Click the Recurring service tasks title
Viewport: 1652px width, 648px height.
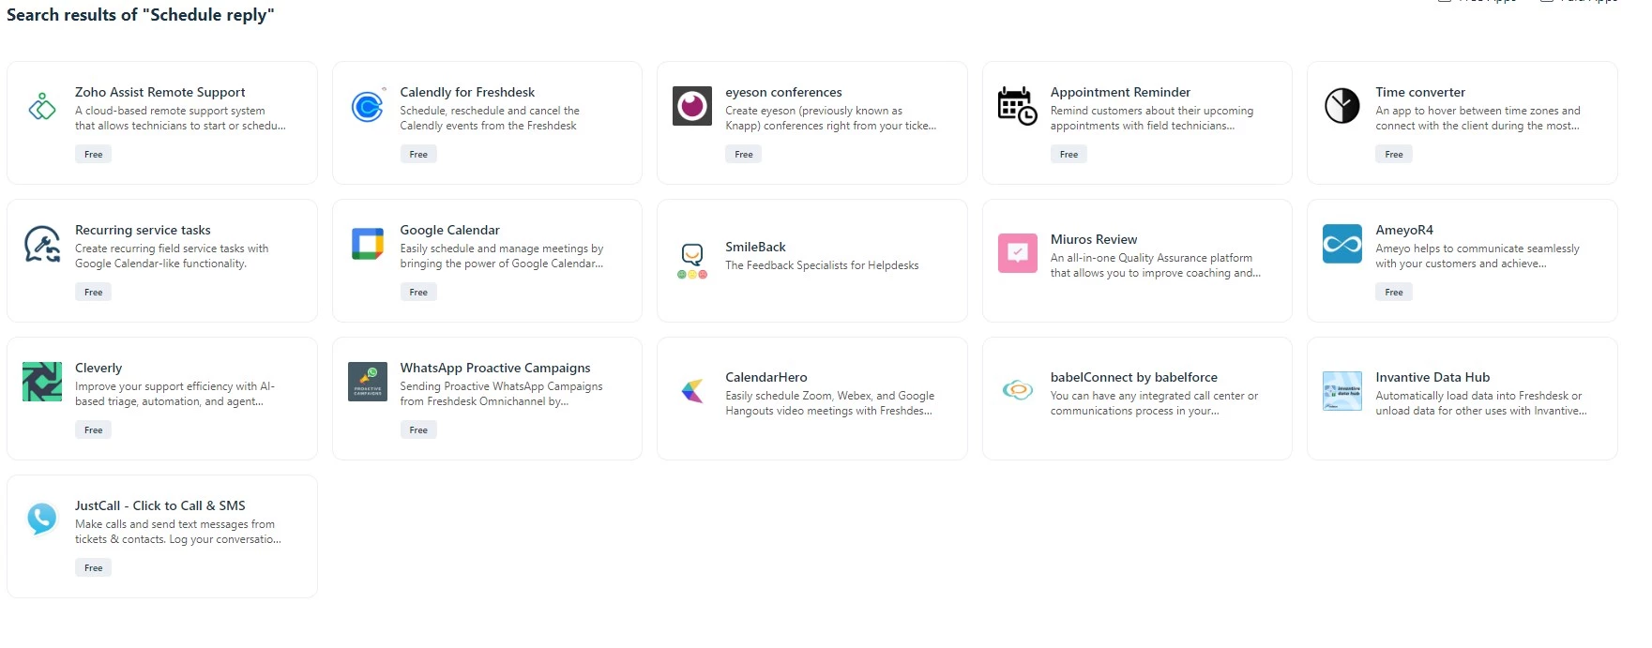(x=143, y=230)
